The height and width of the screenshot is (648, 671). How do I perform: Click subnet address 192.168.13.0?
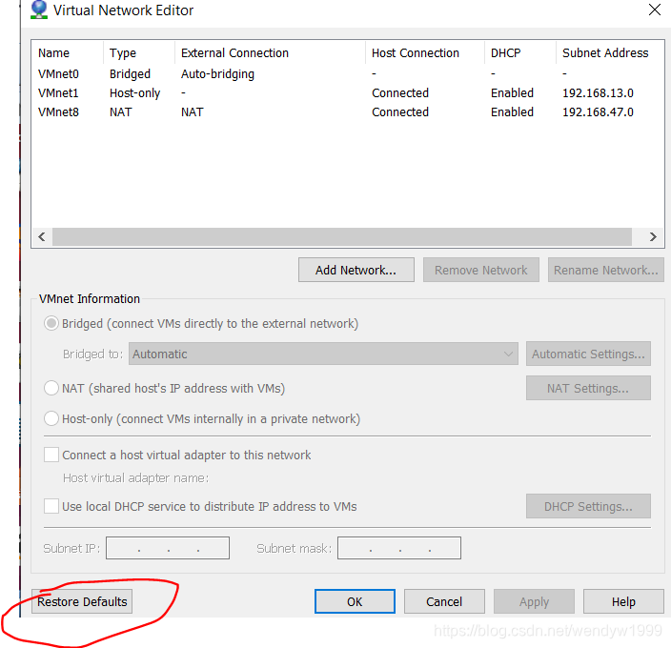coord(598,92)
